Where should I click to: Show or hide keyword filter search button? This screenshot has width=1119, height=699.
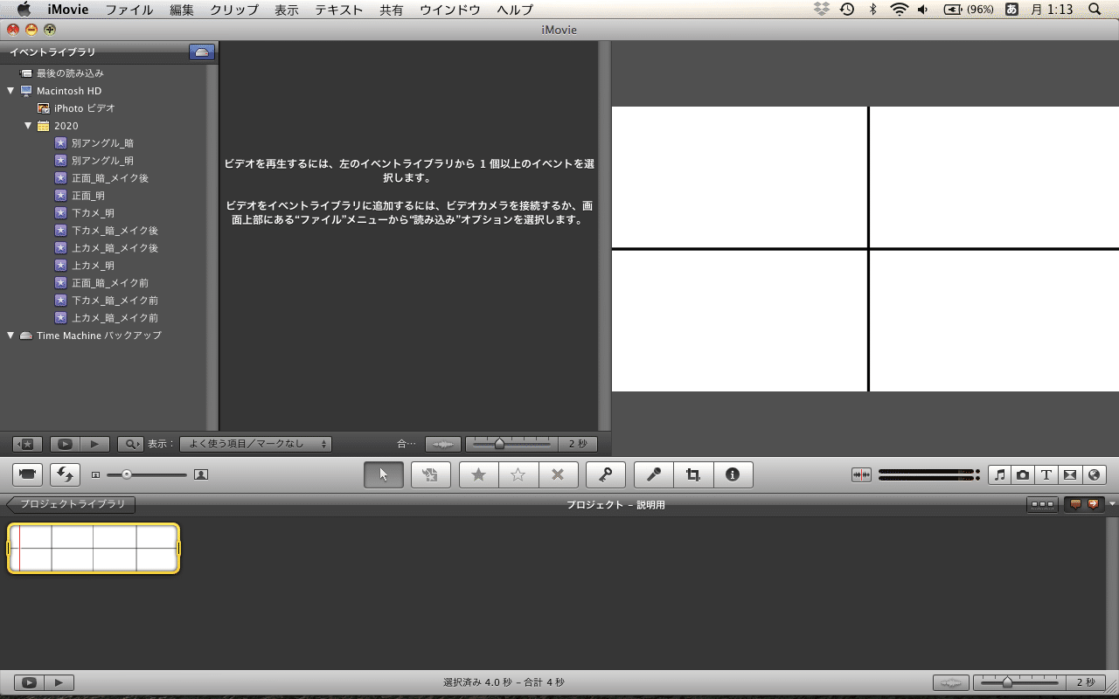tap(130, 444)
